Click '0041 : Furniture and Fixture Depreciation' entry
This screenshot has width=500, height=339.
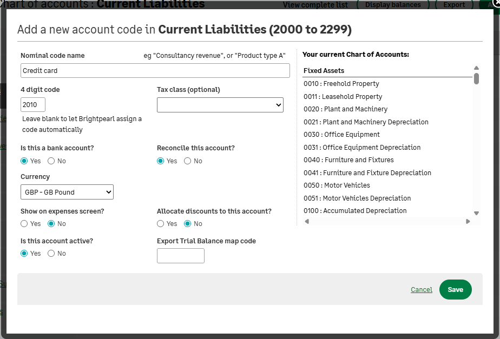pos(367,172)
